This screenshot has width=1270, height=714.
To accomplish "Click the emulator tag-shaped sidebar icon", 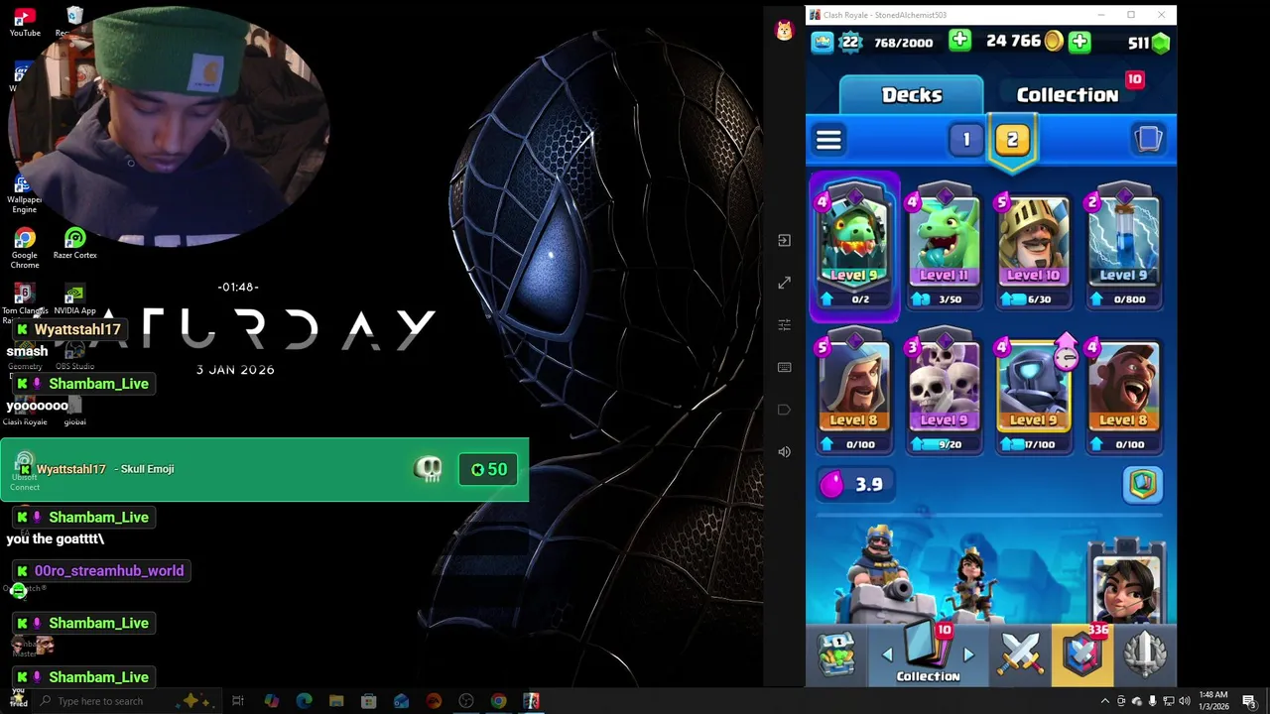I will 784,410.
